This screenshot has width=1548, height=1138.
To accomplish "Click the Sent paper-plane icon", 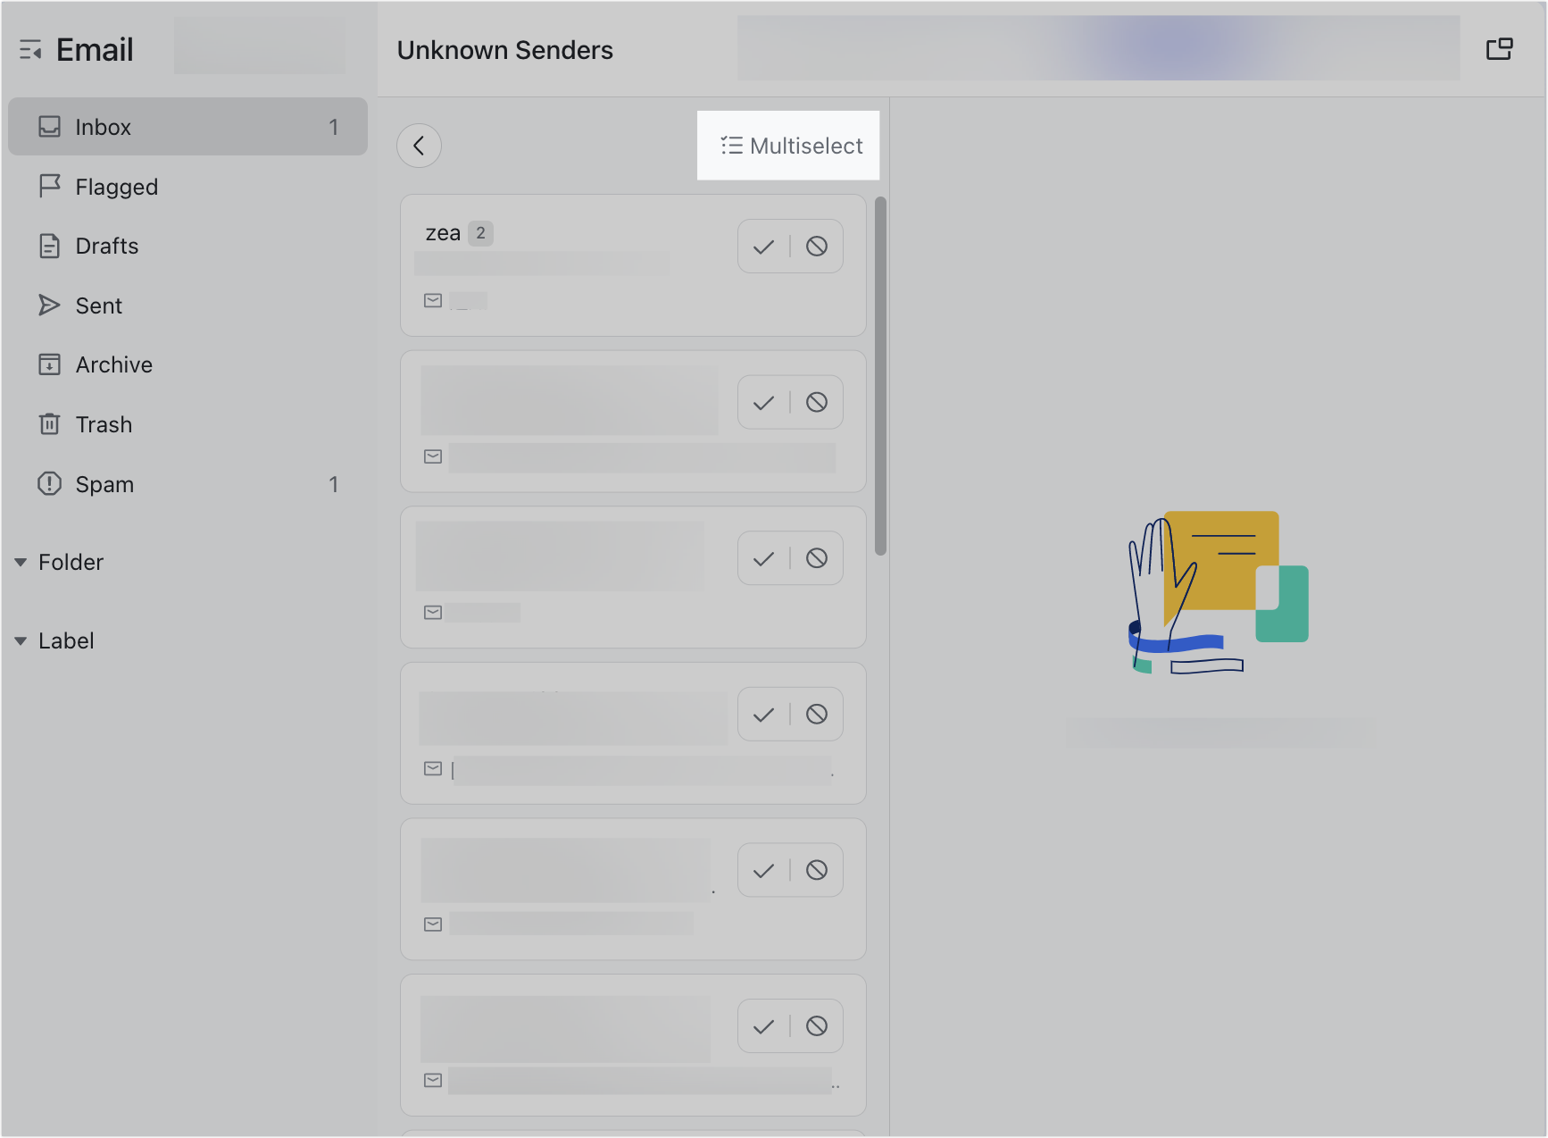I will [x=49, y=305].
